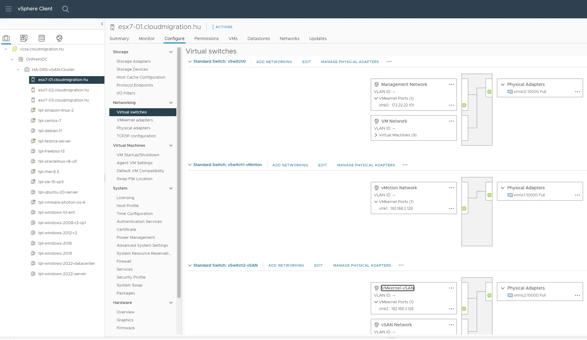This screenshot has width=587, height=340.
Task: Collapse Standard Switch vSwitch1-vMotion panel
Action: pos(190,165)
